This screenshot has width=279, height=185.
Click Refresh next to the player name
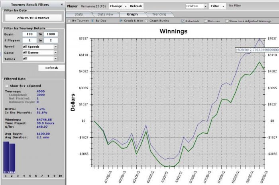click(136, 6)
